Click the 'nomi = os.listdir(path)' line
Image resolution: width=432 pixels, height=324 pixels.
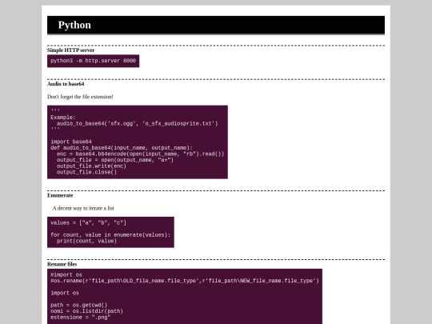[86, 311]
